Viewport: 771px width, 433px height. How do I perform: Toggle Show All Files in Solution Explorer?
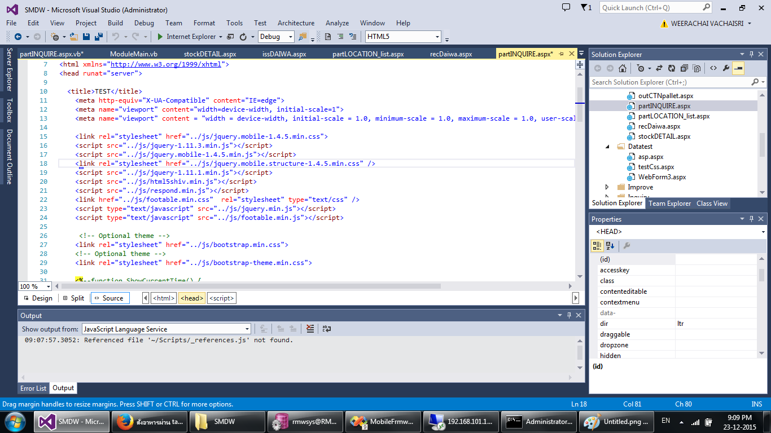coord(696,68)
